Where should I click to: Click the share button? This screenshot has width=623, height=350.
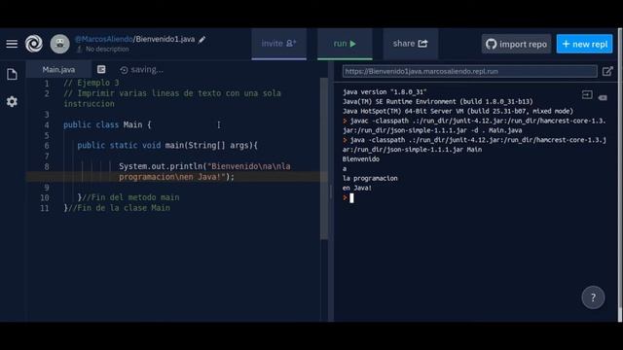(411, 44)
